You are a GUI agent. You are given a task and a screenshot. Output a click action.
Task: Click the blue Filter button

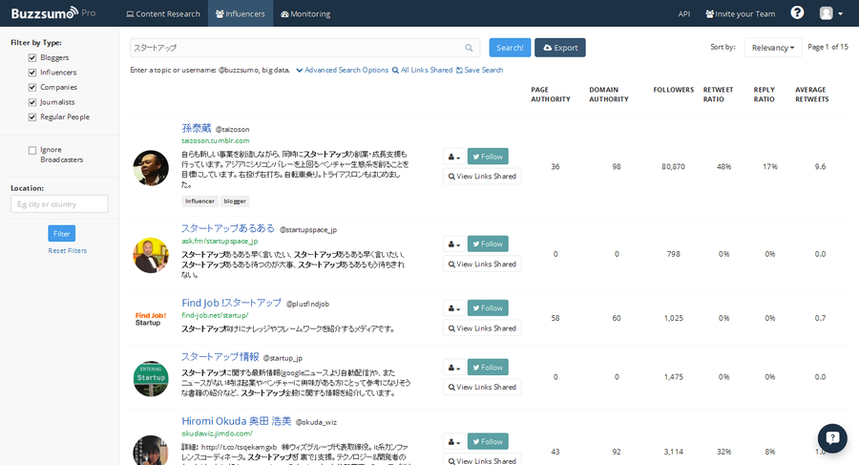(x=62, y=234)
